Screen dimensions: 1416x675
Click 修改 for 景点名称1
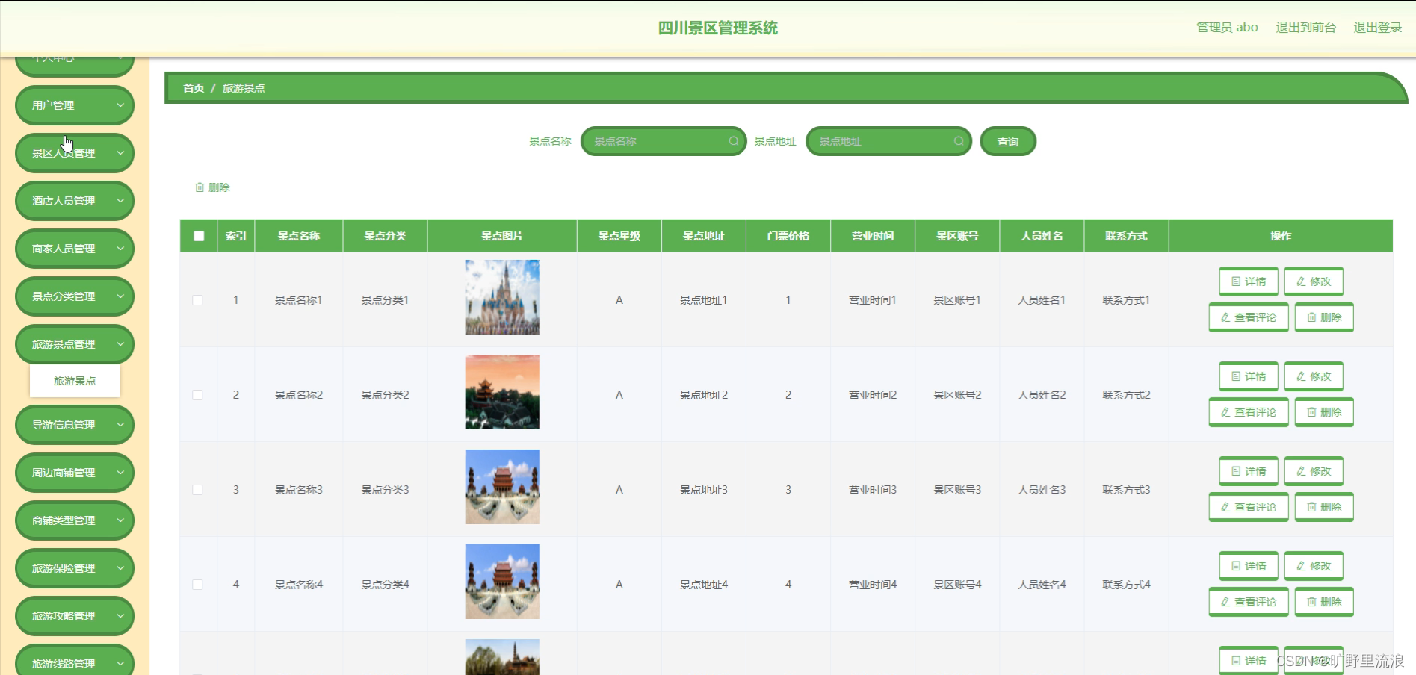tap(1314, 281)
